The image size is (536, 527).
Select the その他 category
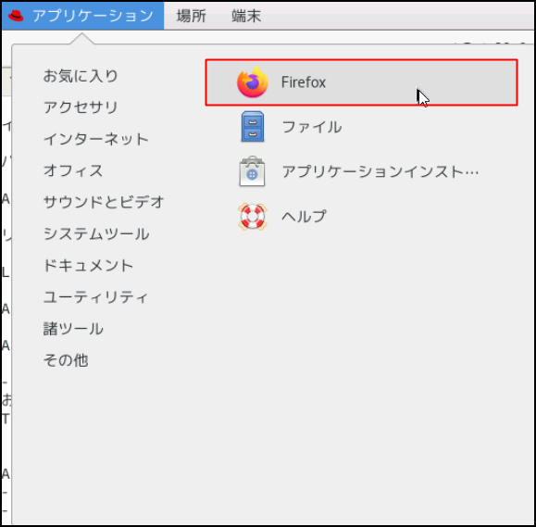click(x=66, y=360)
